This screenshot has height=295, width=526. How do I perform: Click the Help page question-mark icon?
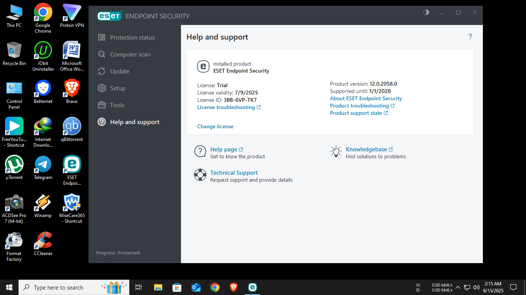click(200, 151)
